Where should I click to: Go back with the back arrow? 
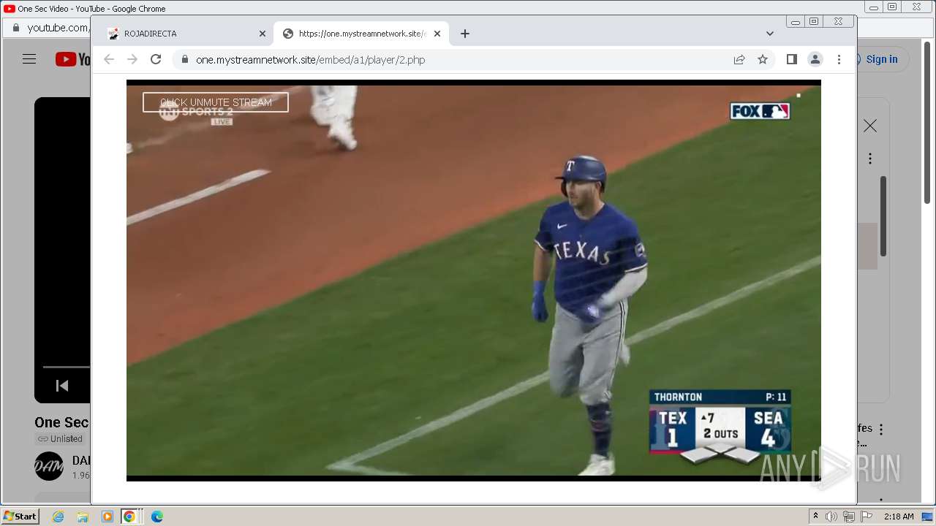[x=109, y=59]
